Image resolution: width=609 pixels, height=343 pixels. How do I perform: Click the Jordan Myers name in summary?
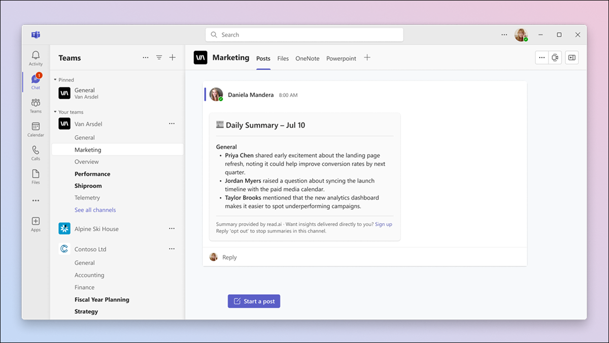243,181
